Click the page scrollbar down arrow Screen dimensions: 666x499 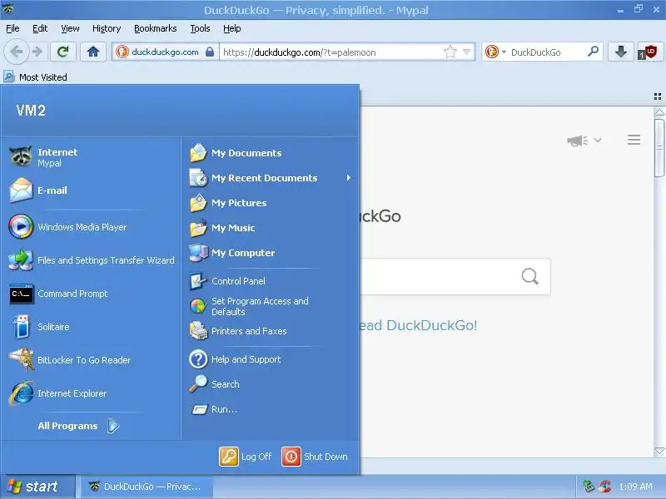click(x=659, y=451)
